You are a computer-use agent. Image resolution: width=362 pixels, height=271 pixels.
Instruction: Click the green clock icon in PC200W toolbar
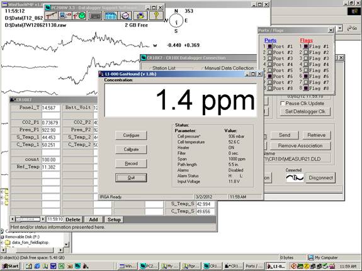[x=79, y=16]
